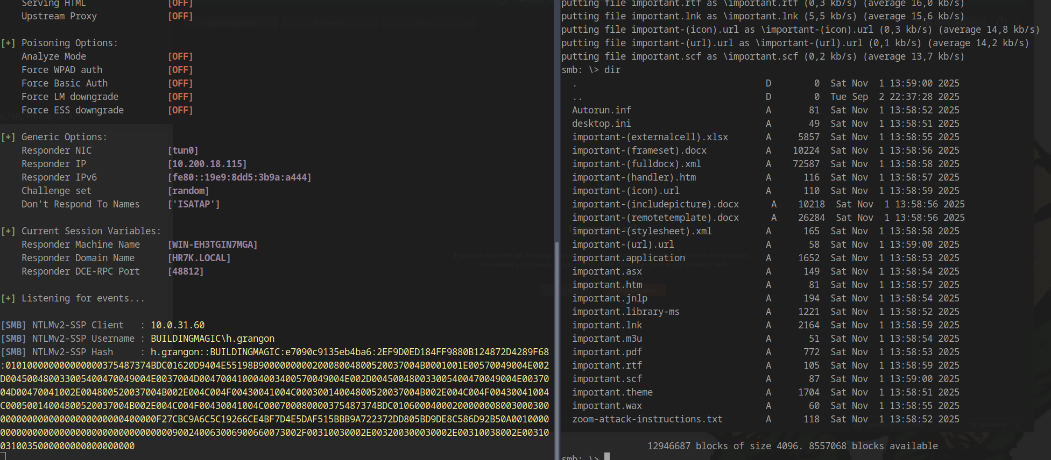Click important.lnk in the dir listing

607,325
